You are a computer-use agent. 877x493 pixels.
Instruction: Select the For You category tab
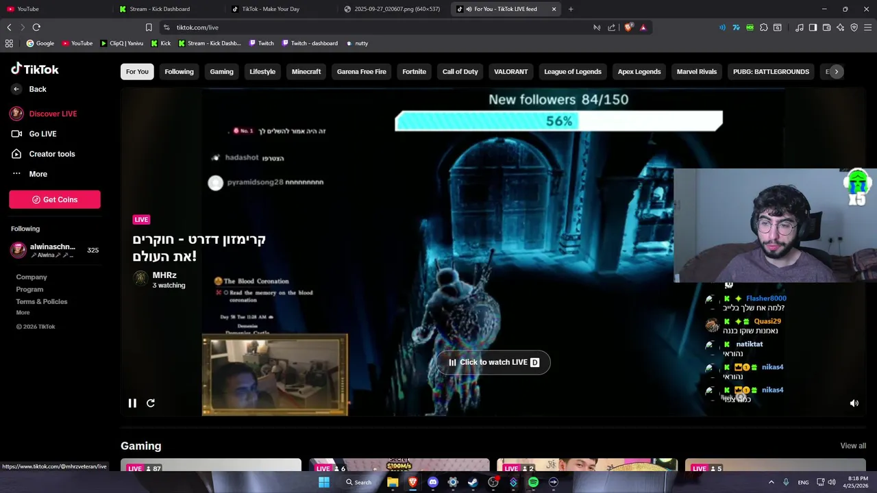tap(137, 72)
